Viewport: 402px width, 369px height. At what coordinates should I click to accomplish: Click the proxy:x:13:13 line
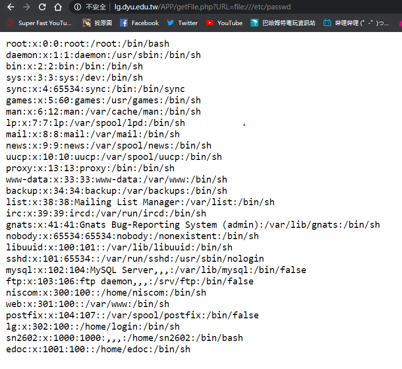(90, 168)
